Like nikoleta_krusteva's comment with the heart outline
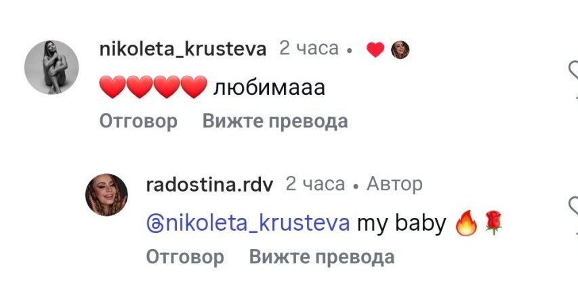The height and width of the screenshot is (289, 578). point(573,69)
